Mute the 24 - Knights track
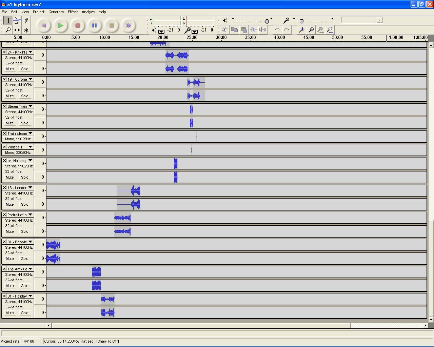Viewport: 434px width, 347px height. [10, 69]
